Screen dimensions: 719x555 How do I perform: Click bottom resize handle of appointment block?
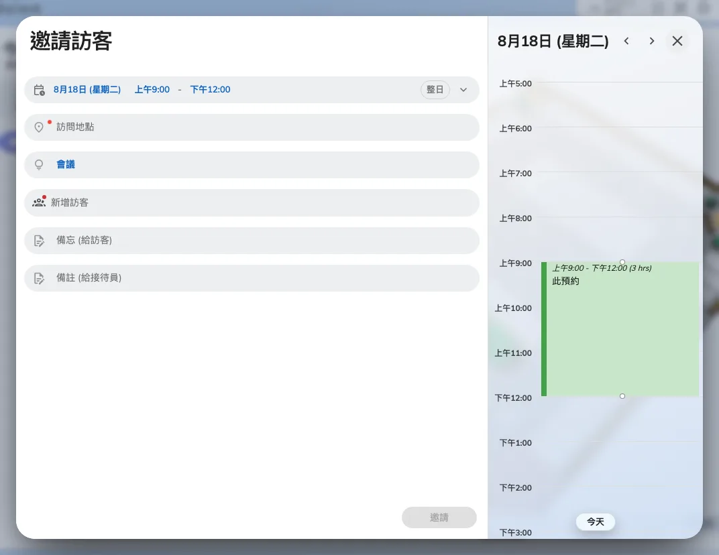click(622, 396)
